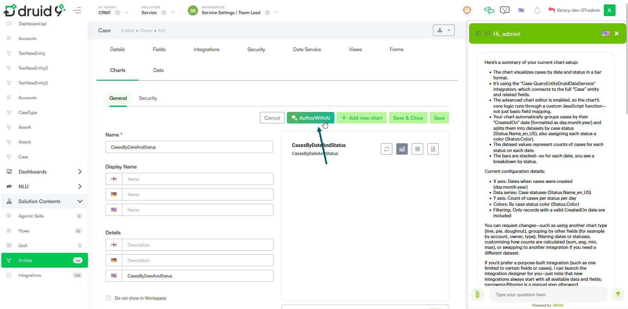The width and height of the screenshot is (628, 309).
Task: Attach a file with the paperclip icon
Action: tap(477, 295)
